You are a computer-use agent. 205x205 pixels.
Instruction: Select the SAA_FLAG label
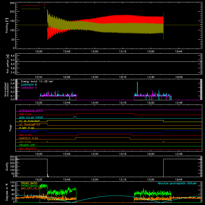coord(25,135)
